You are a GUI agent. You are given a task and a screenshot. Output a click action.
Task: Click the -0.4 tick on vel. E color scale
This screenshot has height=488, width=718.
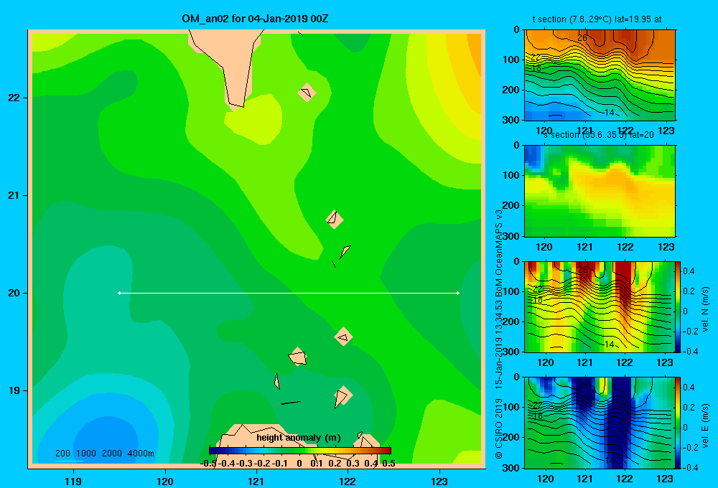click(x=690, y=467)
